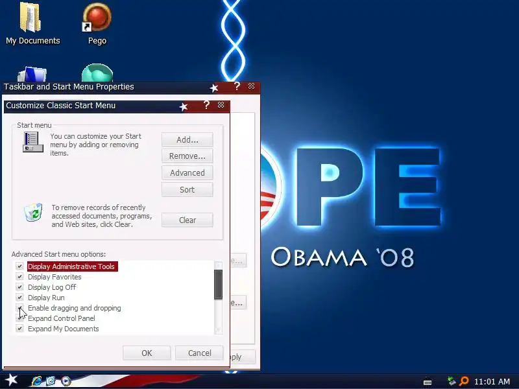Toggle Expand Control Panel checkbox
Screen dimensions: 519x389
19,318
